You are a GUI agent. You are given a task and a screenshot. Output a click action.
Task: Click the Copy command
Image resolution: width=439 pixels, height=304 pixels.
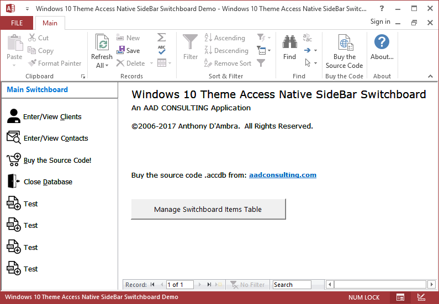41,51
